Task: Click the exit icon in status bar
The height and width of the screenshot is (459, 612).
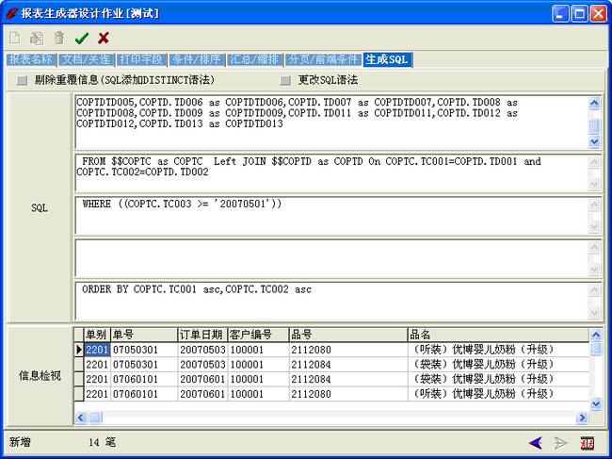Action: point(587,443)
